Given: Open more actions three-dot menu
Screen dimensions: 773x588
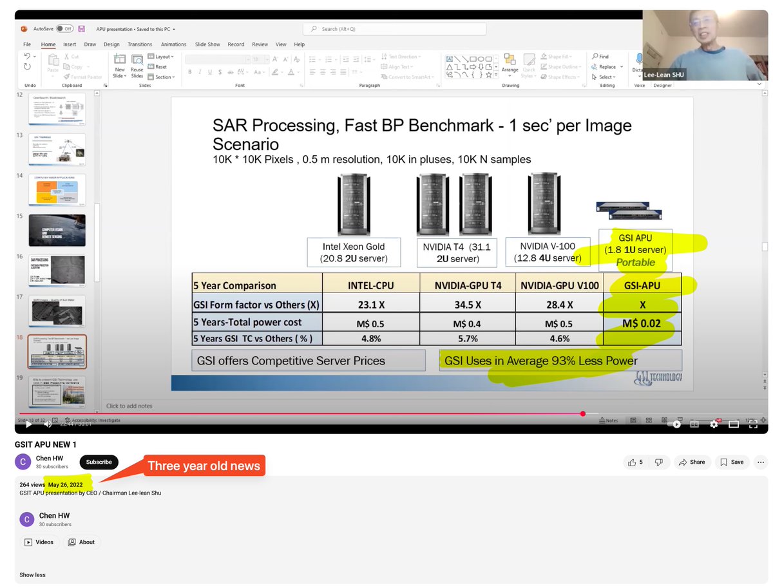Looking at the screenshot, I should point(761,462).
